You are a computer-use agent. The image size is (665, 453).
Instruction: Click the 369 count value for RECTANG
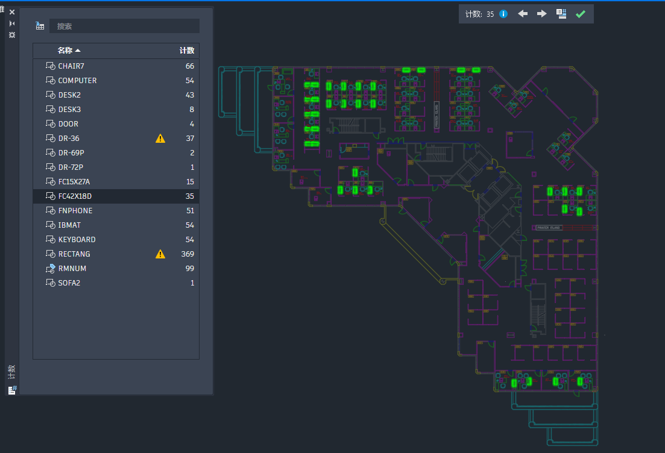coord(188,254)
